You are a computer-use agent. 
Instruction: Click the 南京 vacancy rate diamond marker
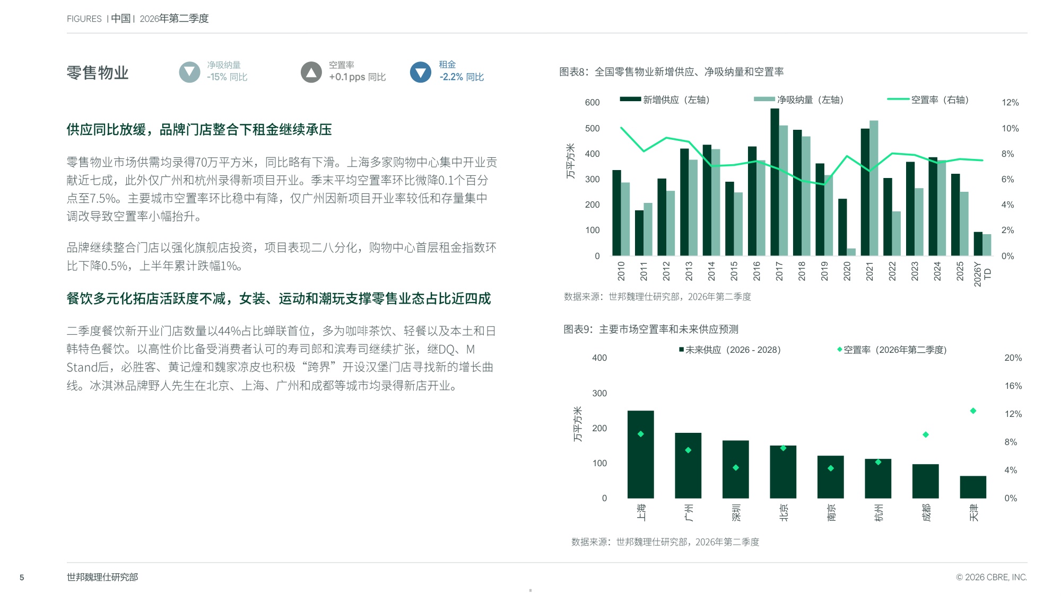click(x=831, y=468)
